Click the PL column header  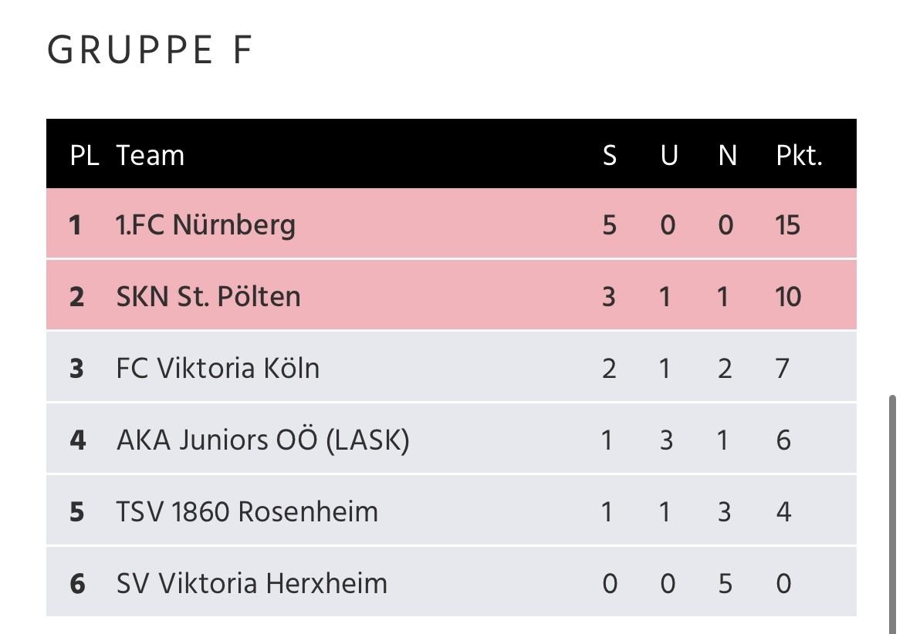tap(84, 155)
